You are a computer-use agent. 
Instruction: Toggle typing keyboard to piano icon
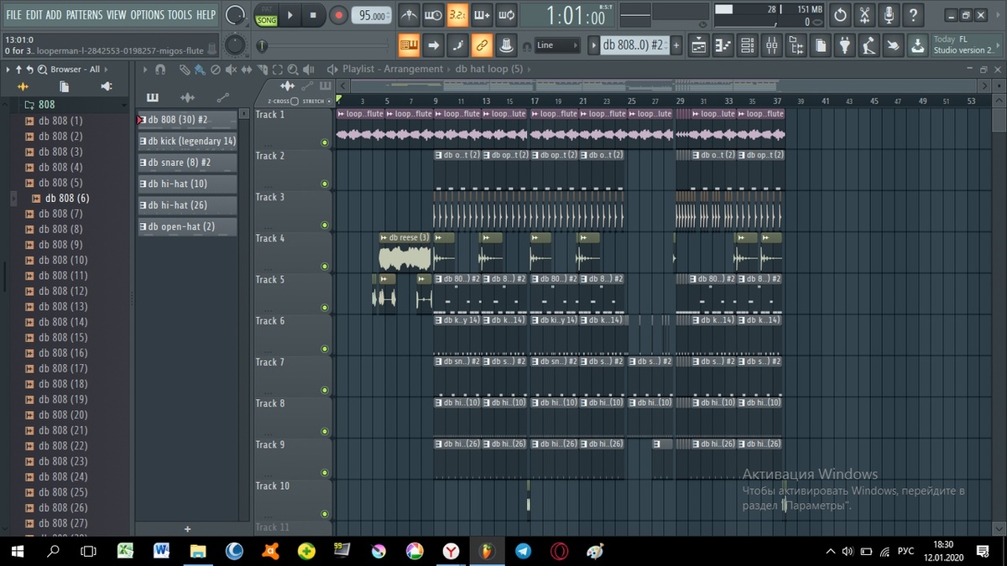409,45
